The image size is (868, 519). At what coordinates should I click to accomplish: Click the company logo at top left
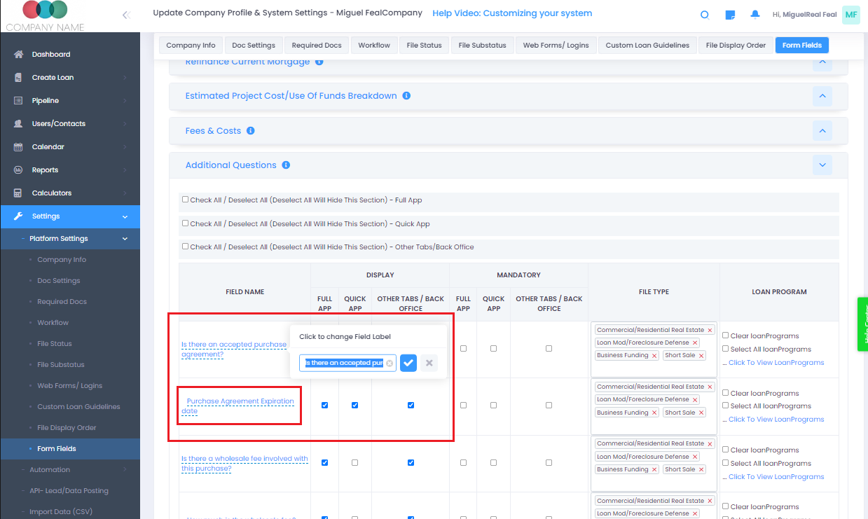(x=45, y=15)
